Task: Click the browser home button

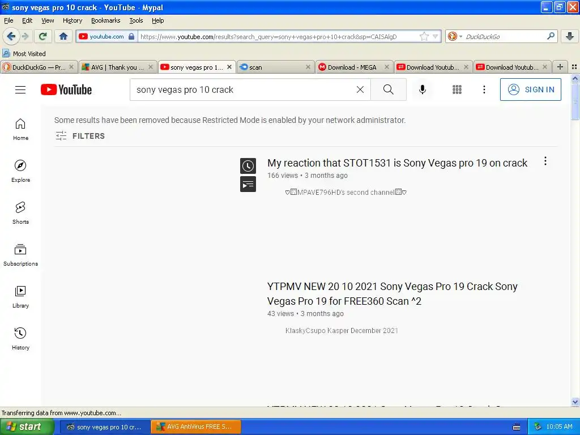Action: (63, 36)
